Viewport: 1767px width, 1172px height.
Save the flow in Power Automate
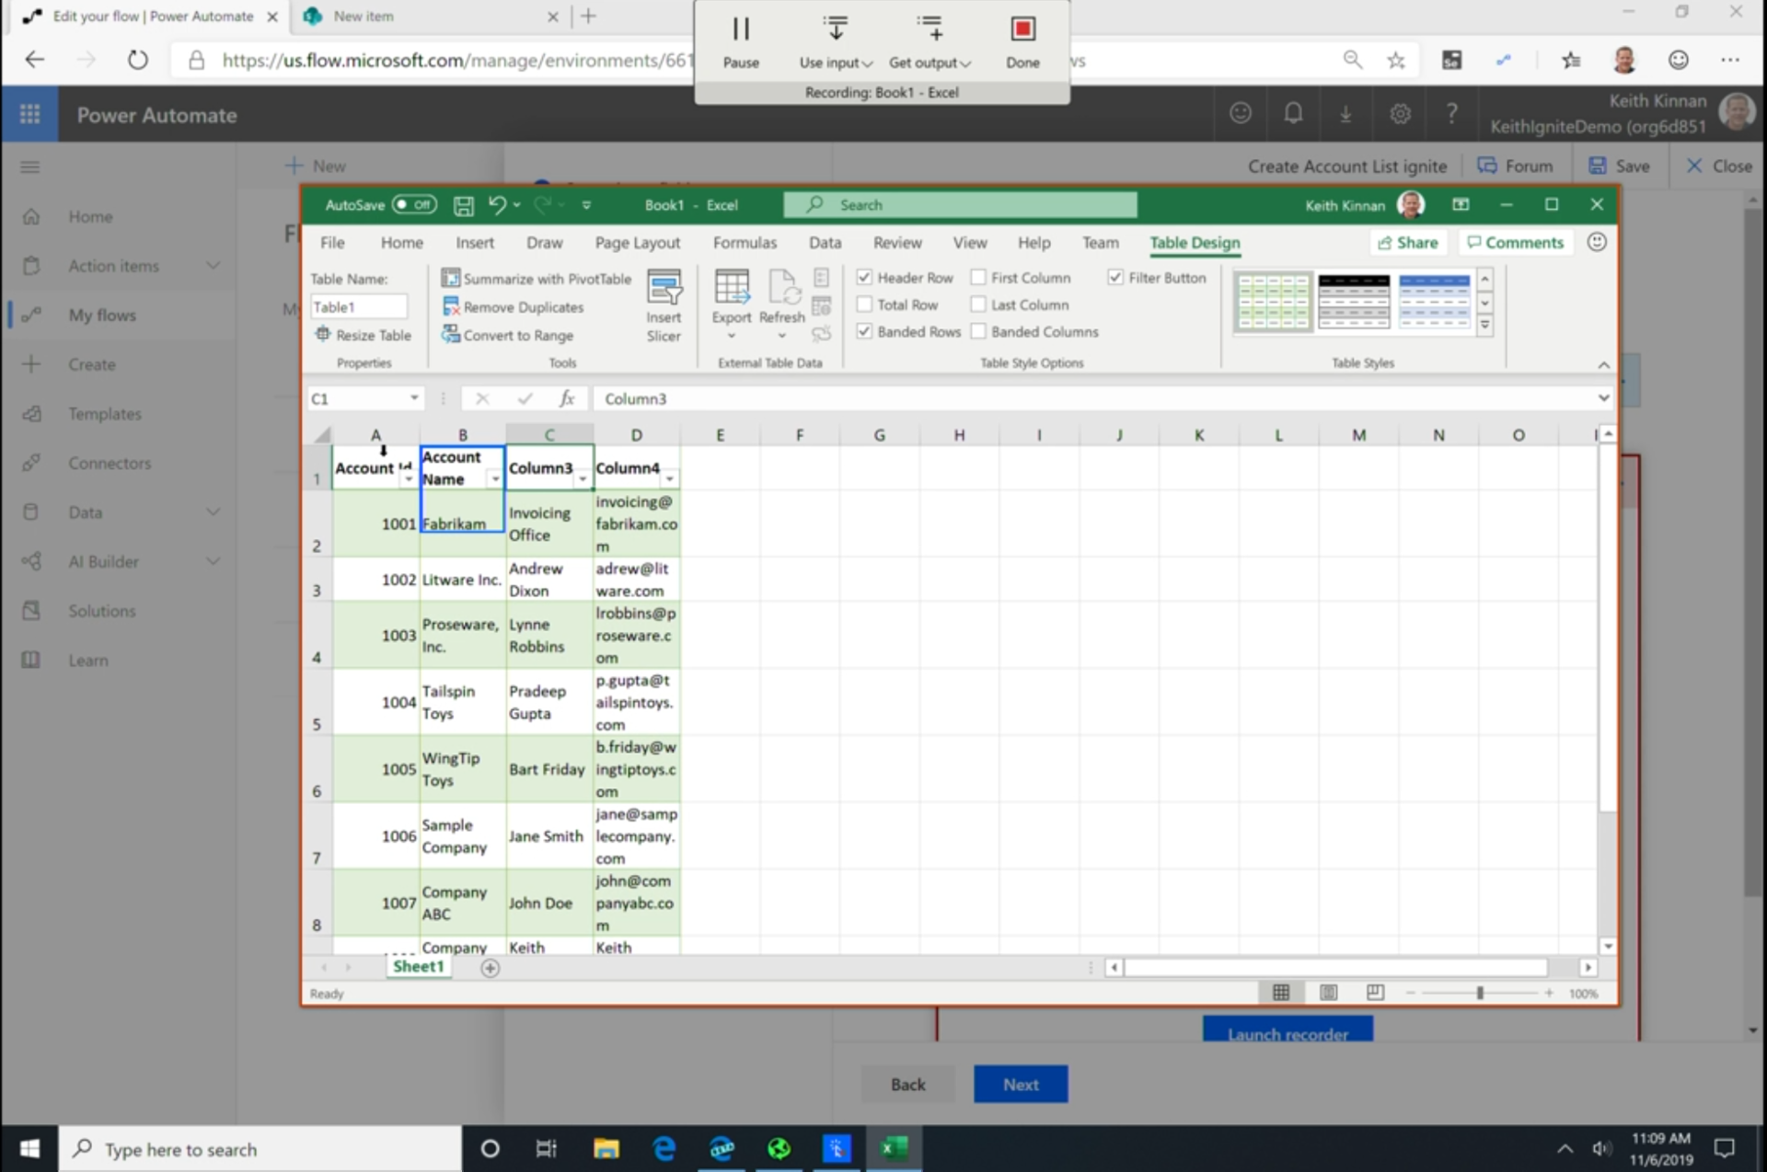tap(1619, 167)
